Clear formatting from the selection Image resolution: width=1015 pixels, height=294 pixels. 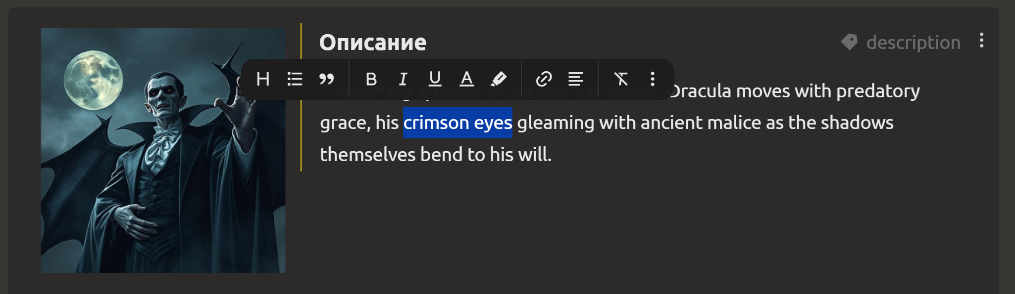[621, 79]
